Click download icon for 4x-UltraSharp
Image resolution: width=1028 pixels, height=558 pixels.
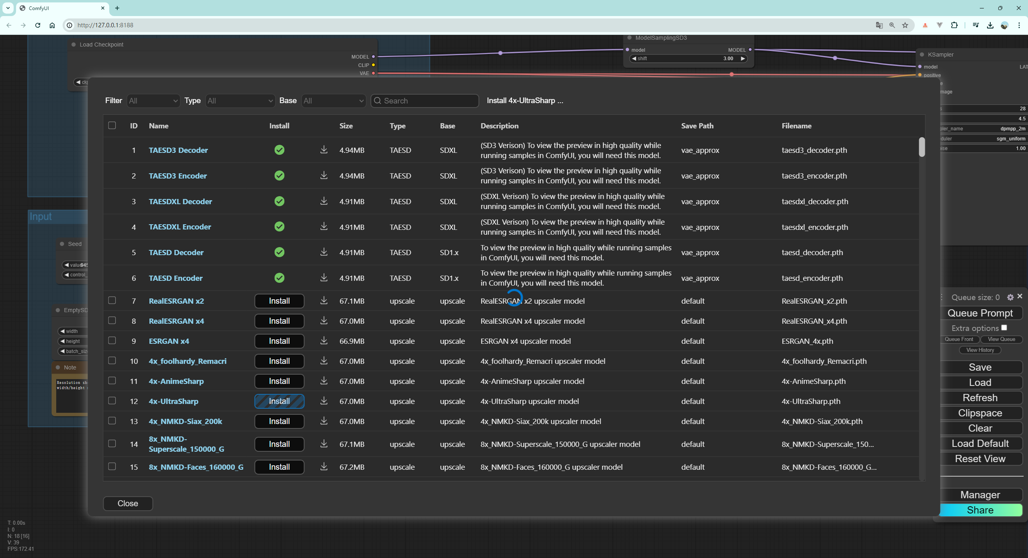click(324, 401)
